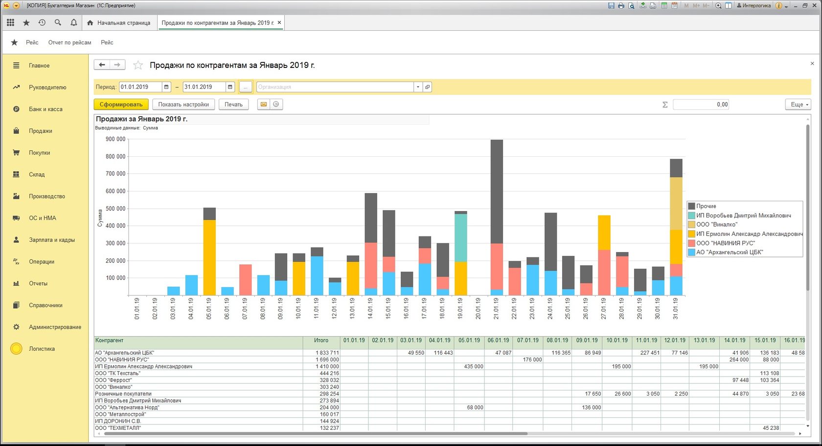Go back with the left arrow button

102,64
